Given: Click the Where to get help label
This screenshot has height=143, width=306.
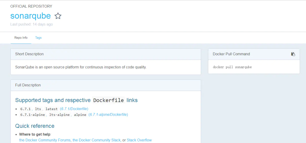Looking at the screenshot, I should [35, 134].
